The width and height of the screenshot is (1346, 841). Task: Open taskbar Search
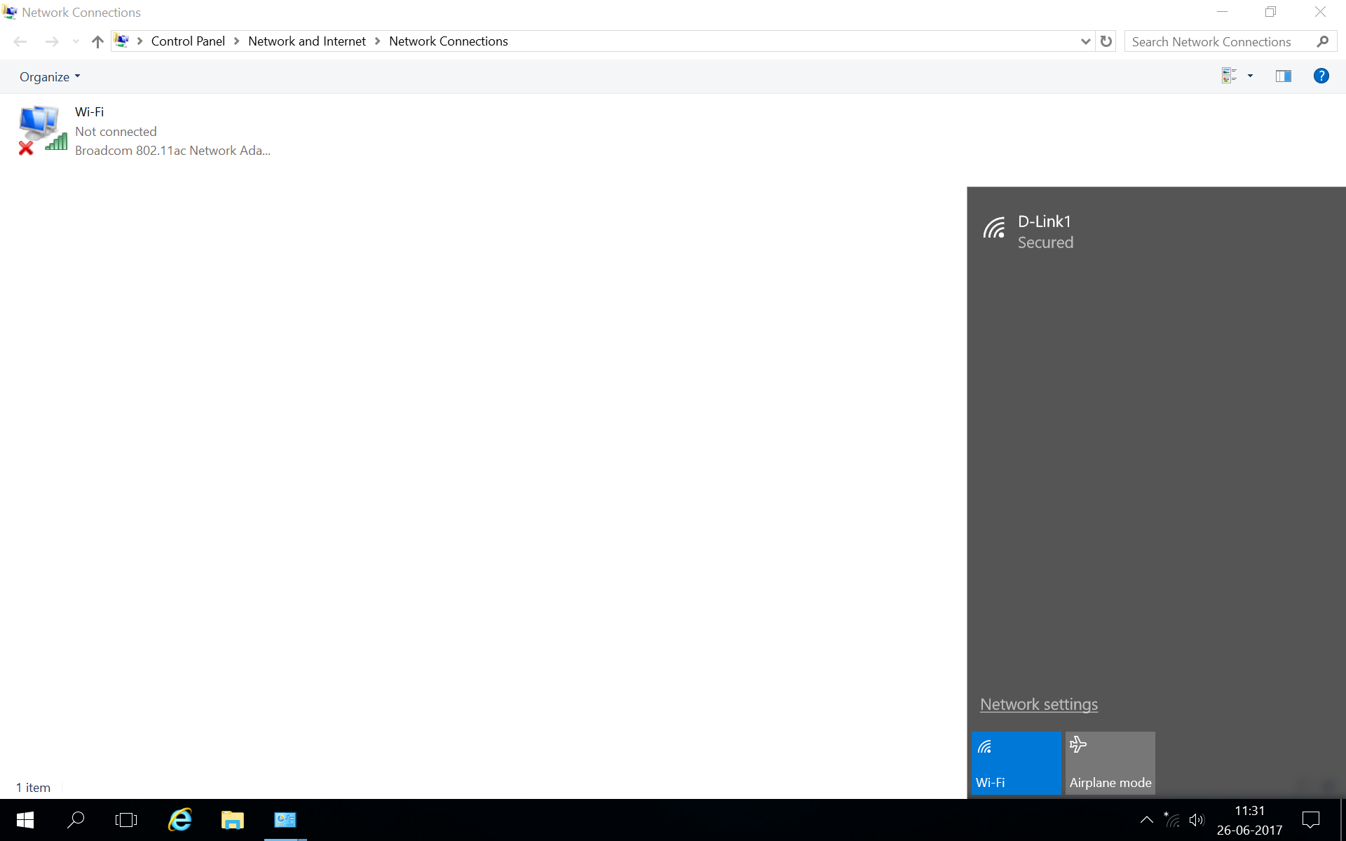pyautogui.click(x=76, y=820)
